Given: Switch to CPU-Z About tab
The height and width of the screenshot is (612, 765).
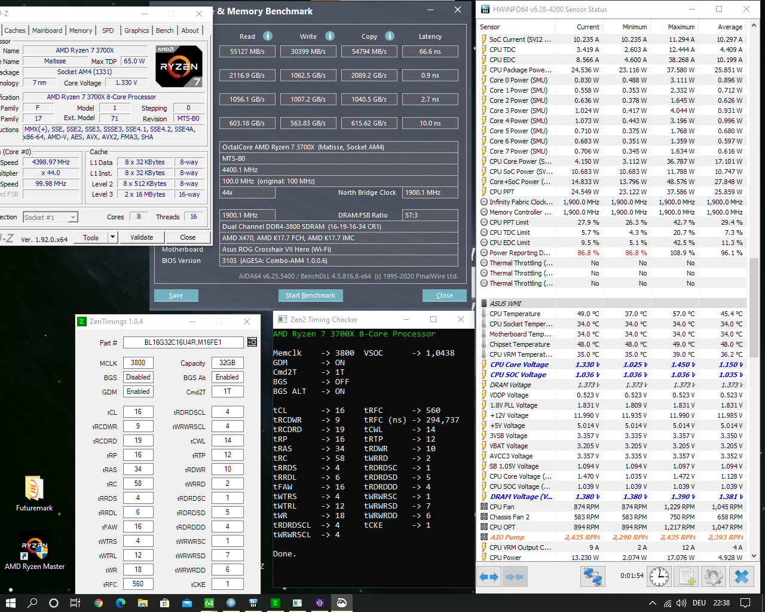Looking at the screenshot, I should 190,30.
